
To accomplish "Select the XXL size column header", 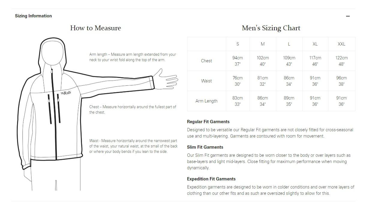I will coord(341,44).
